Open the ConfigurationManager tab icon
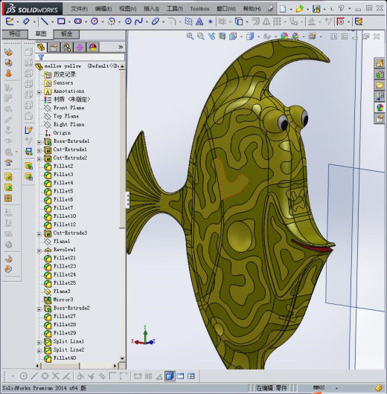 pyautogui.click(x=67, y=47)
